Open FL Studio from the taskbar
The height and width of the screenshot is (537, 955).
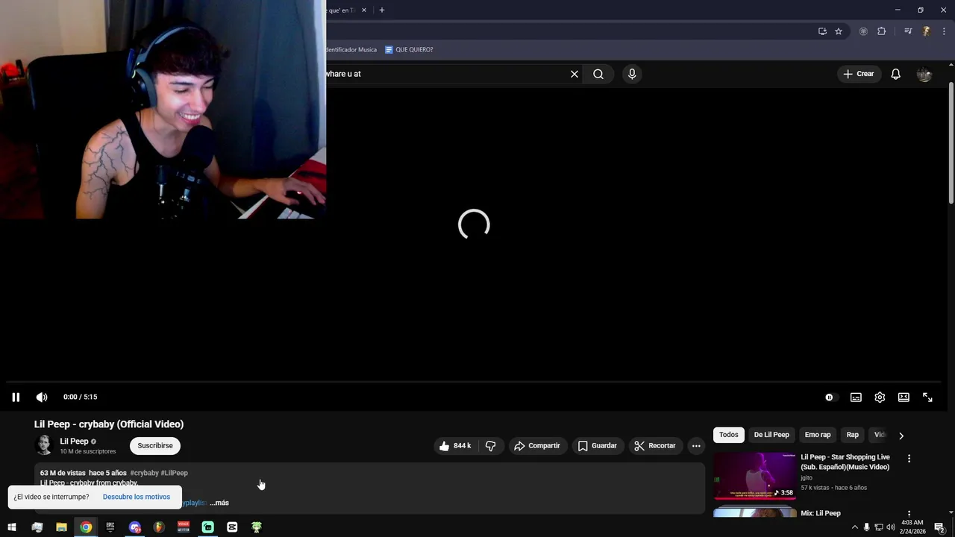tap(159, 527)
